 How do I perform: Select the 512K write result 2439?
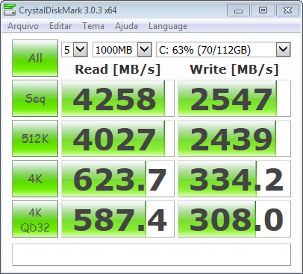pyautogui.click(x=234, y=138)
